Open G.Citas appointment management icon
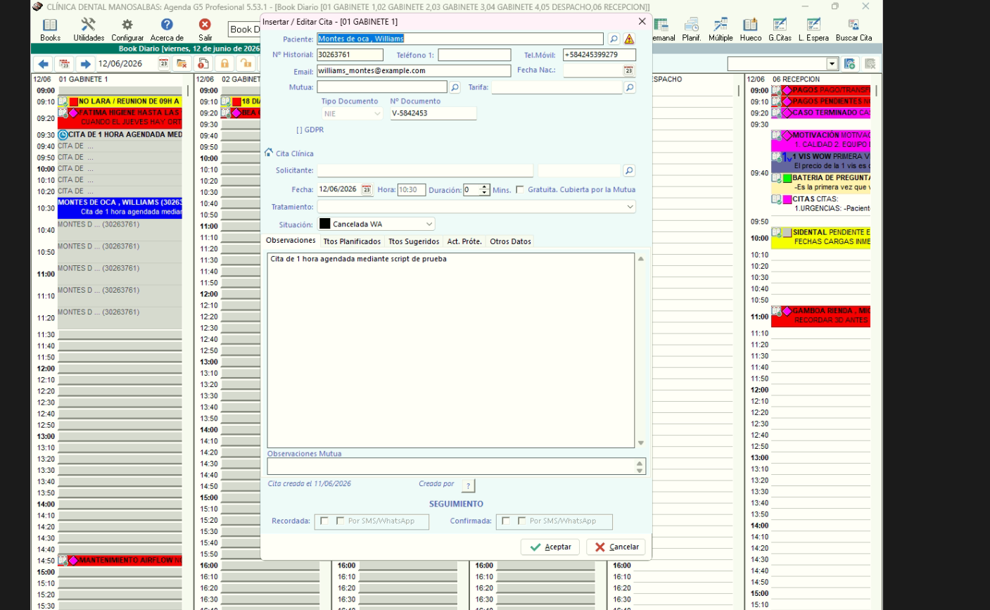990x610 pixels. click(780, 29)
